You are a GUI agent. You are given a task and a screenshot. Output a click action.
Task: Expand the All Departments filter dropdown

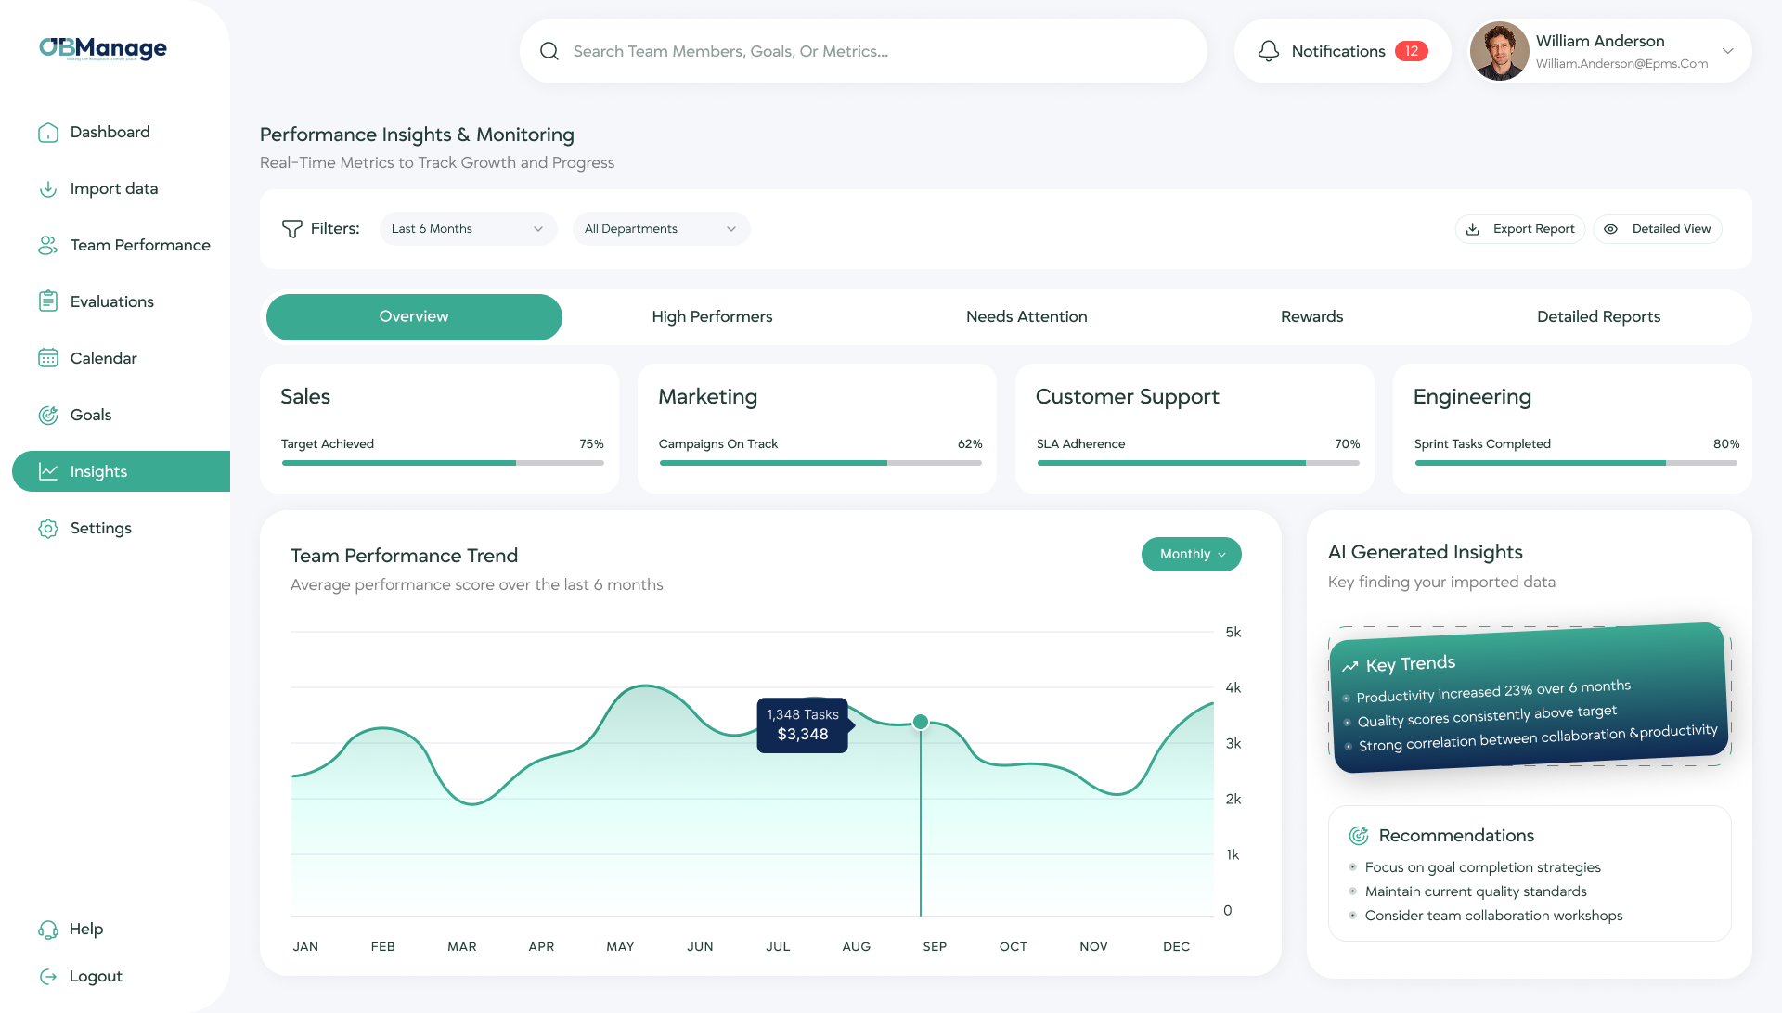tap(661, 229)
